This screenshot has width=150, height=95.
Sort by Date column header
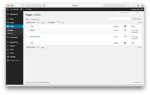tap(133, 26)
